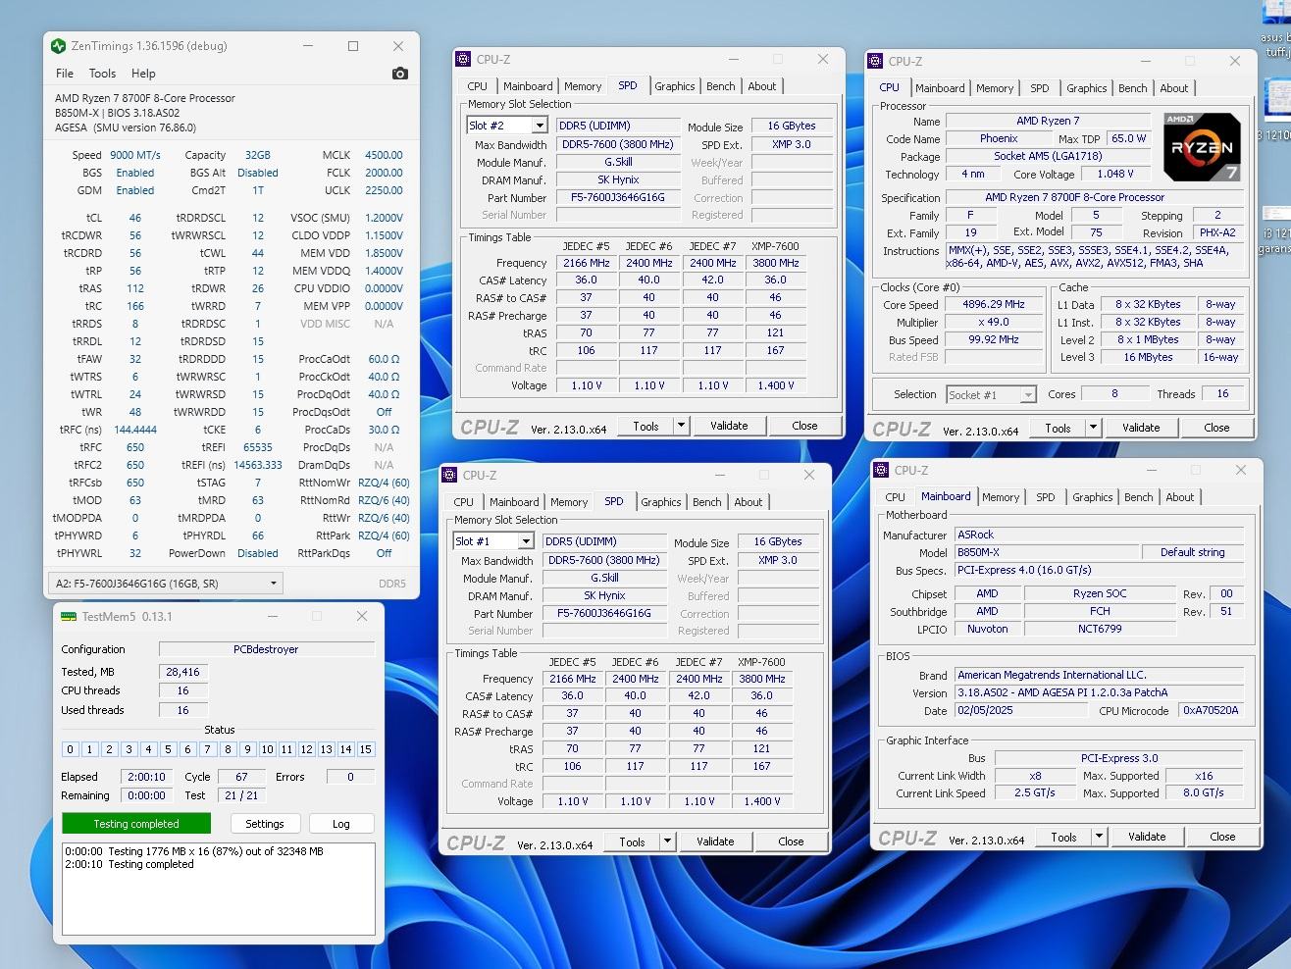Click Validate in Slot #1 CPU-Z window
This screenshot has height=969, width=1291.
(715, 841)
